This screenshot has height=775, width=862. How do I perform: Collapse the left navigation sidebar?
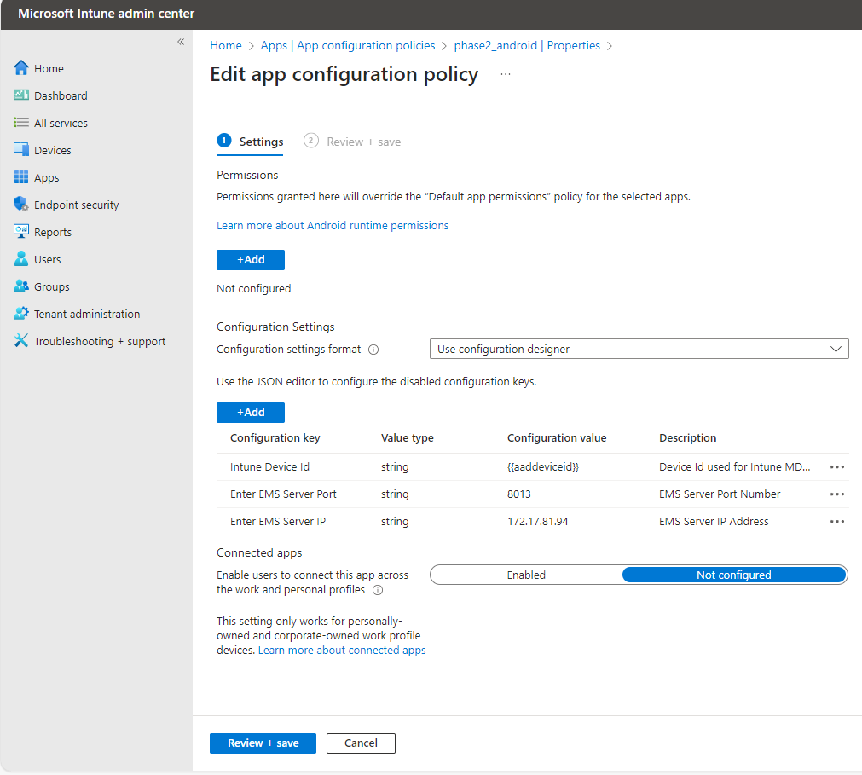(x=181, y=42)
